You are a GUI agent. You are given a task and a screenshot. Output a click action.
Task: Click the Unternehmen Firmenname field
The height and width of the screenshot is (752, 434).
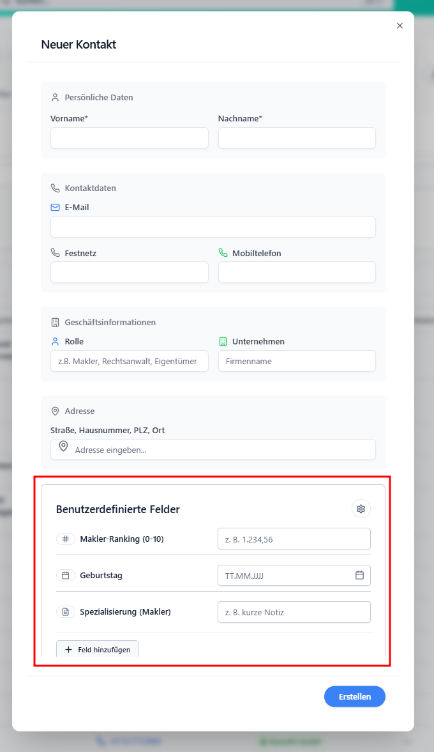[297, 361]
